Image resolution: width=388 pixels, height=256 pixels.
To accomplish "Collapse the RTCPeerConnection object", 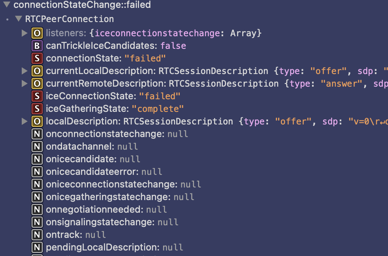I will [x=18, y=19].
